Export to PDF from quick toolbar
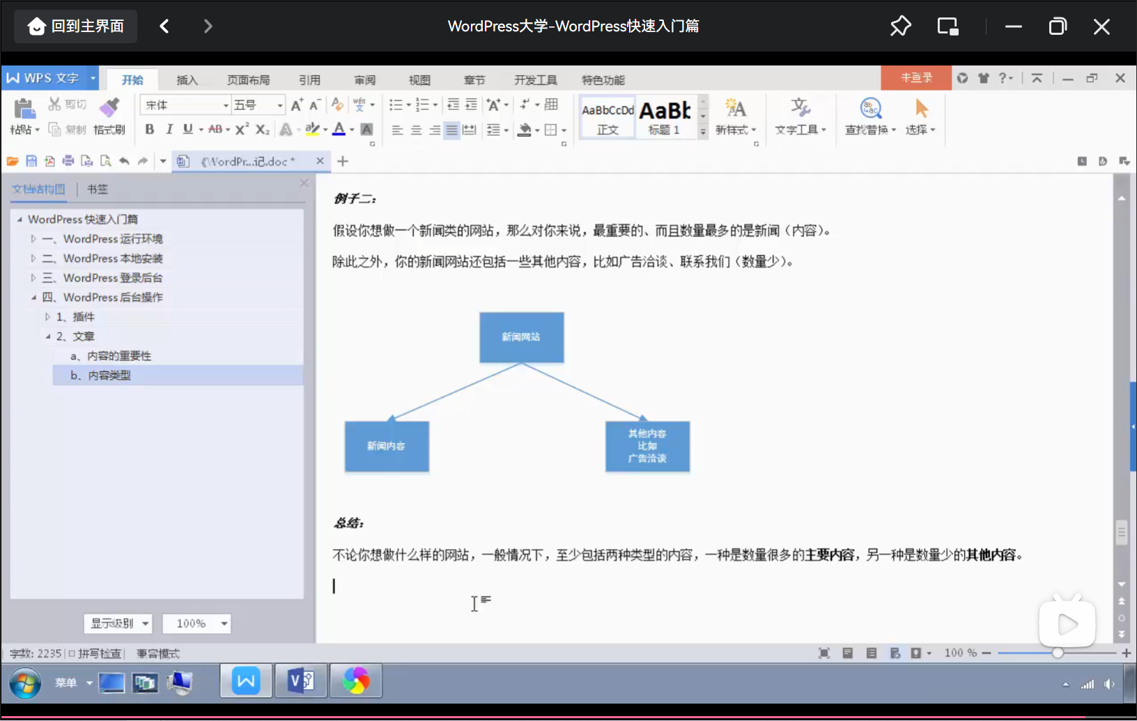This screenshot has height=721, width=1137. coord(49,162)
